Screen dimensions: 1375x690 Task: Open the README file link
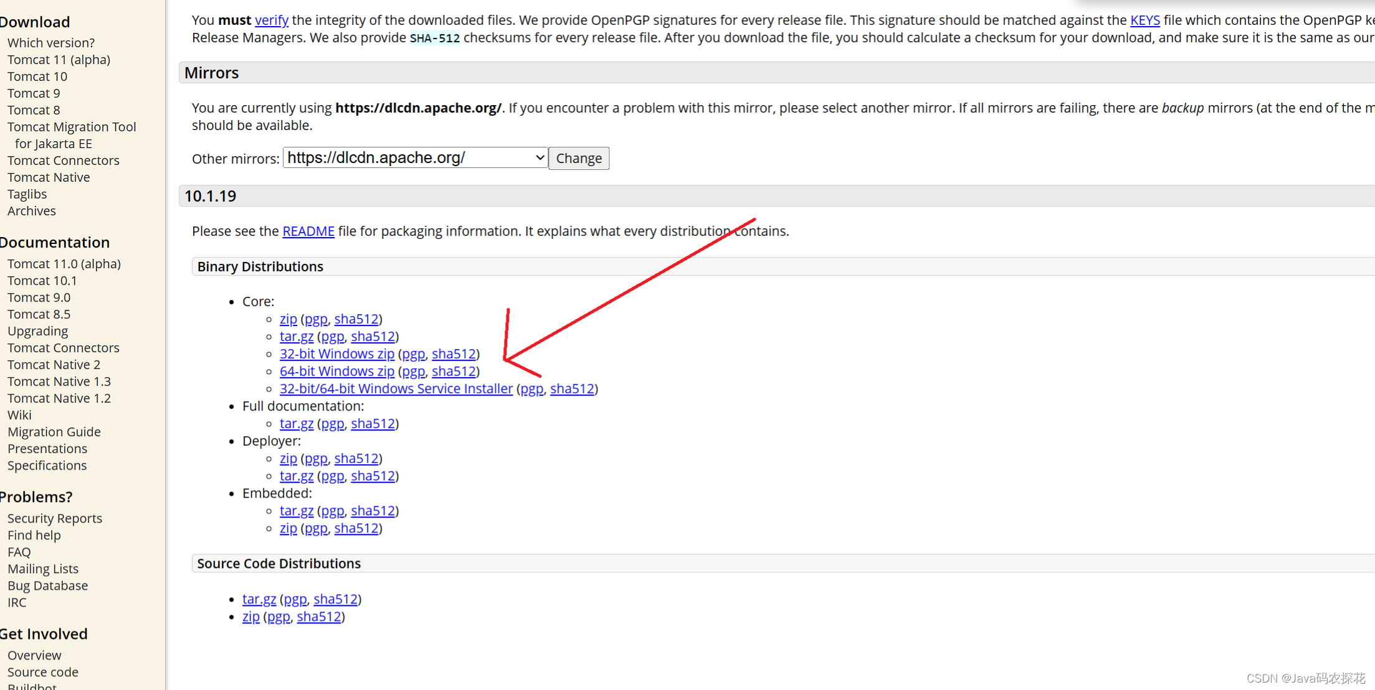[x=308, y=231]
